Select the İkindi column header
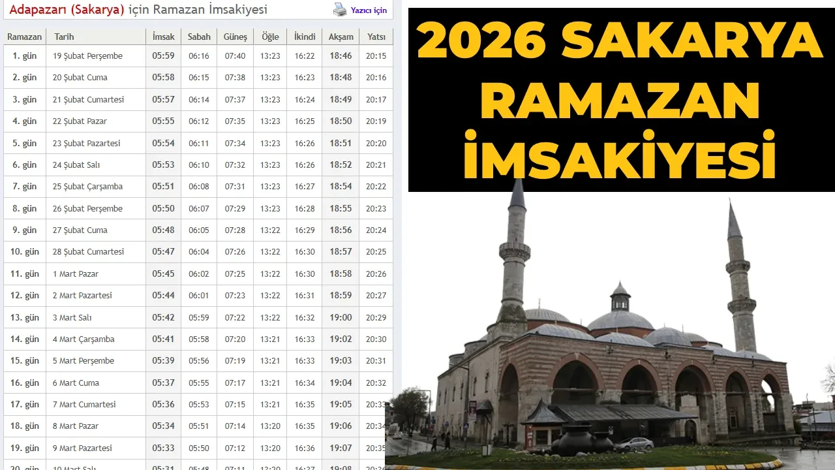835x470 pixels. coord(304,37)
